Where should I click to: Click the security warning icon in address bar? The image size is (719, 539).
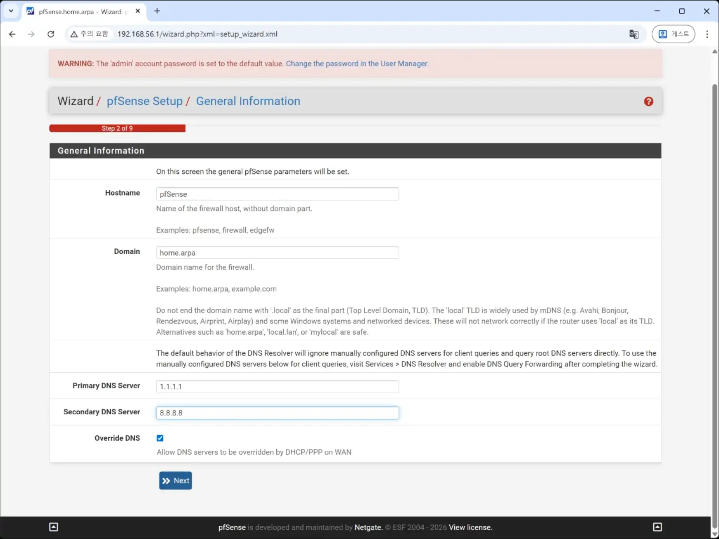74,34
